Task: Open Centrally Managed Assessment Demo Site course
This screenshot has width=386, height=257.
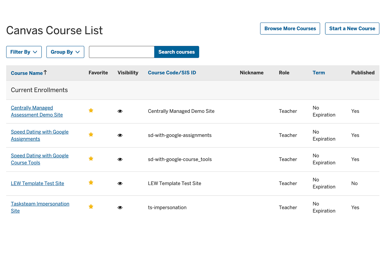Action: pos(37,111)
